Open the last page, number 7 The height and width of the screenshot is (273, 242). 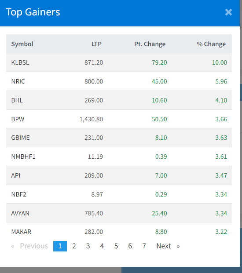[x=144, y=246]
